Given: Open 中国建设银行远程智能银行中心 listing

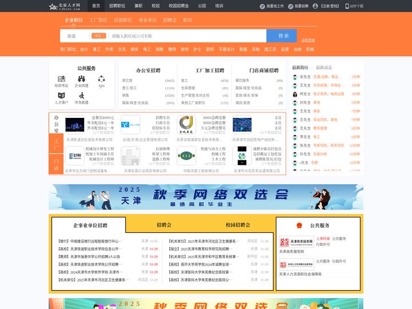Looking at the screenshot, I should (x=90, y=241).
